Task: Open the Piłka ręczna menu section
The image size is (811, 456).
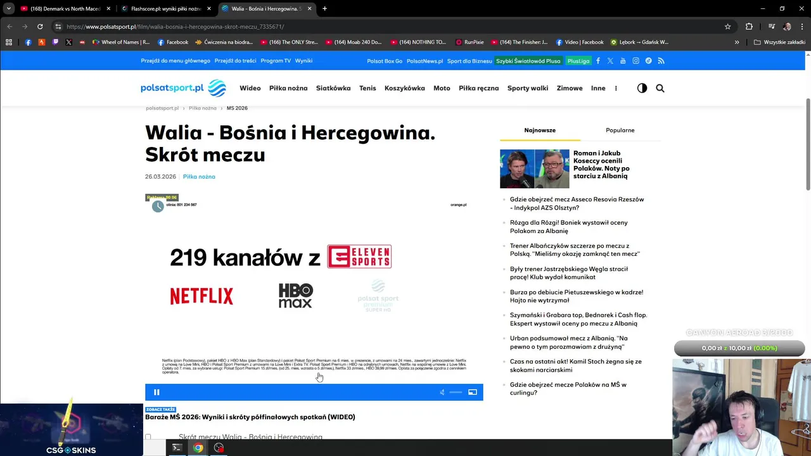Action: tap(479, 88)
